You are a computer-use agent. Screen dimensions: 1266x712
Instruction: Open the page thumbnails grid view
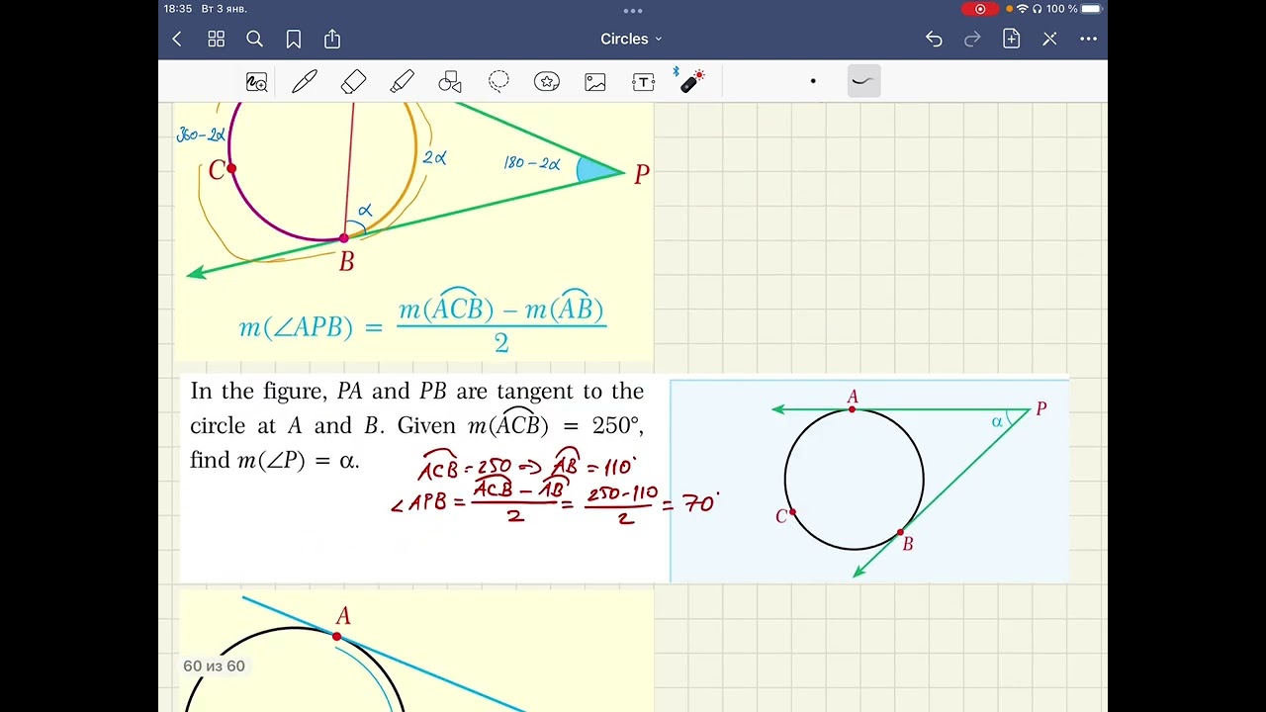tap(216, 39)
